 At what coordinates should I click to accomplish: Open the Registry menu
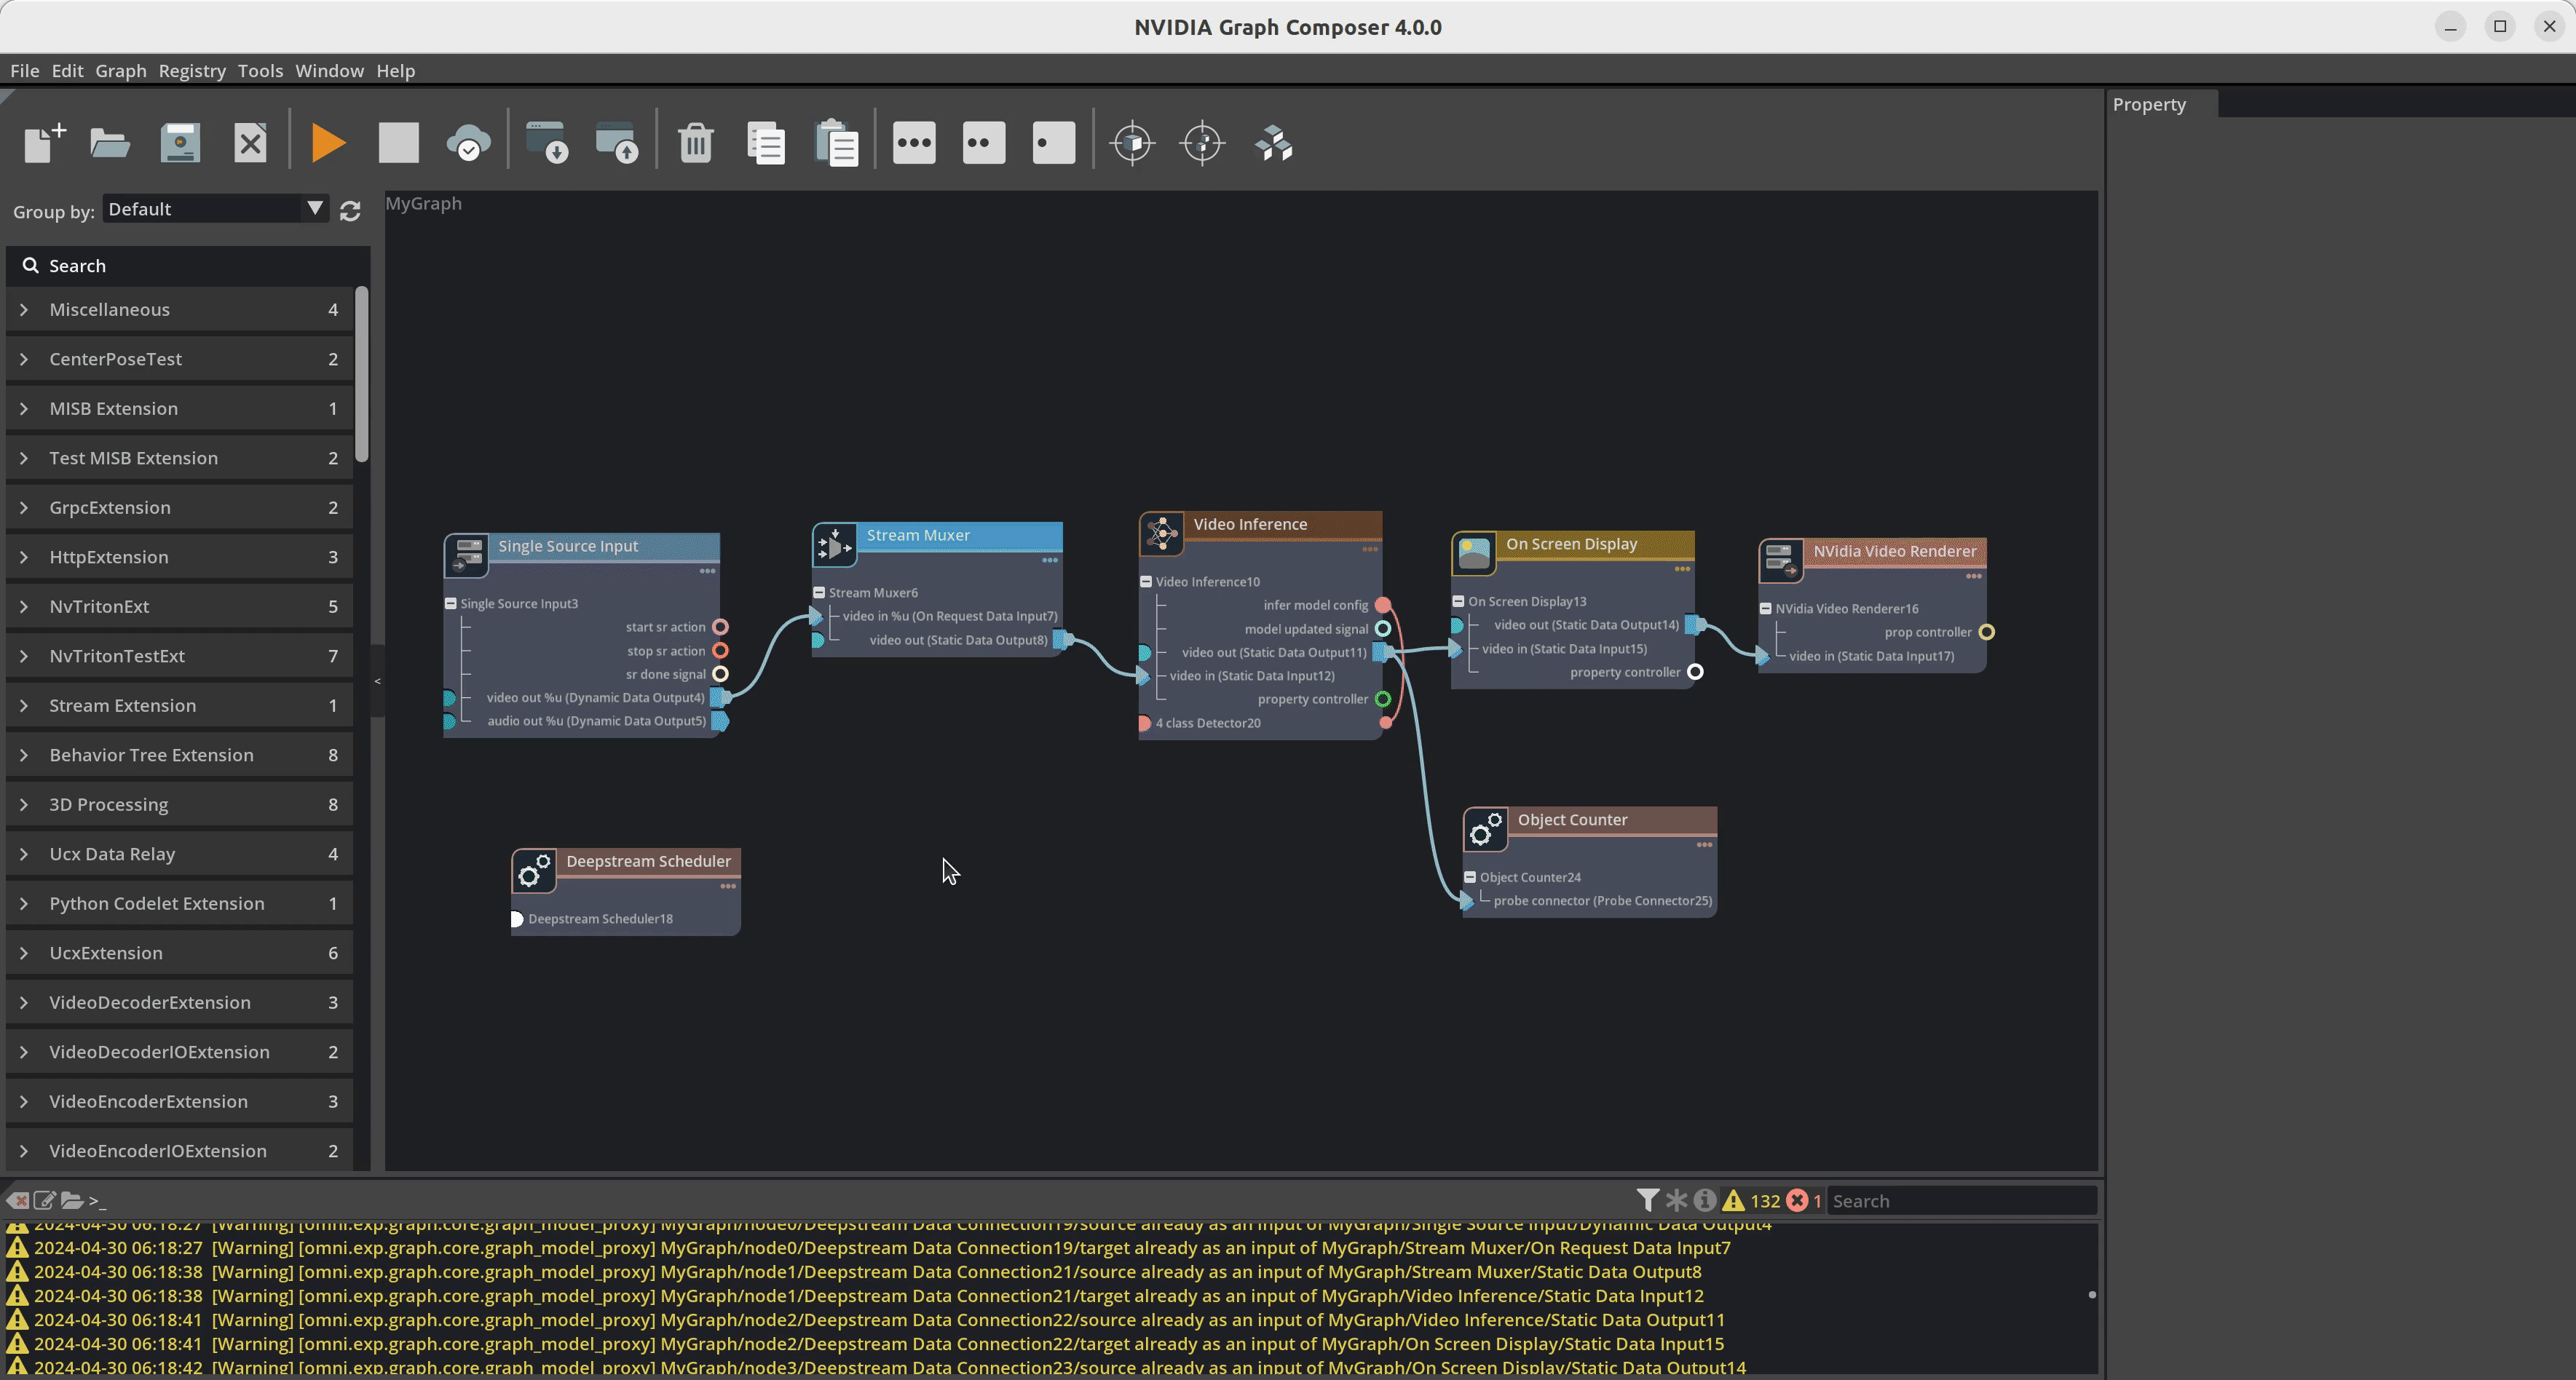pos(192,71)
